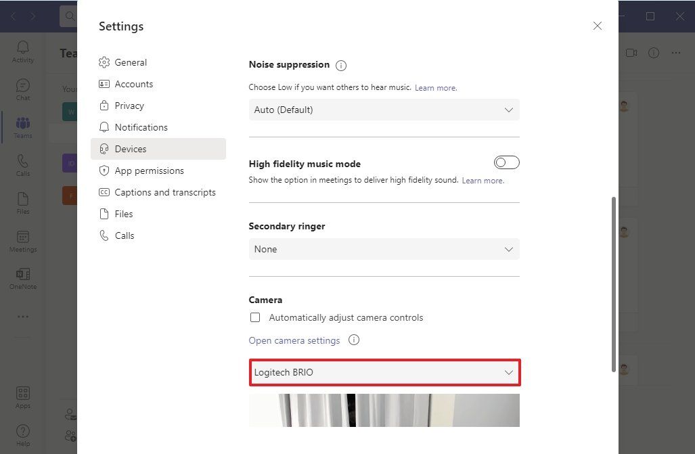Switch to Notifications settings section
Viewport: 695px width, 454px height.
(x=141, y=127)
